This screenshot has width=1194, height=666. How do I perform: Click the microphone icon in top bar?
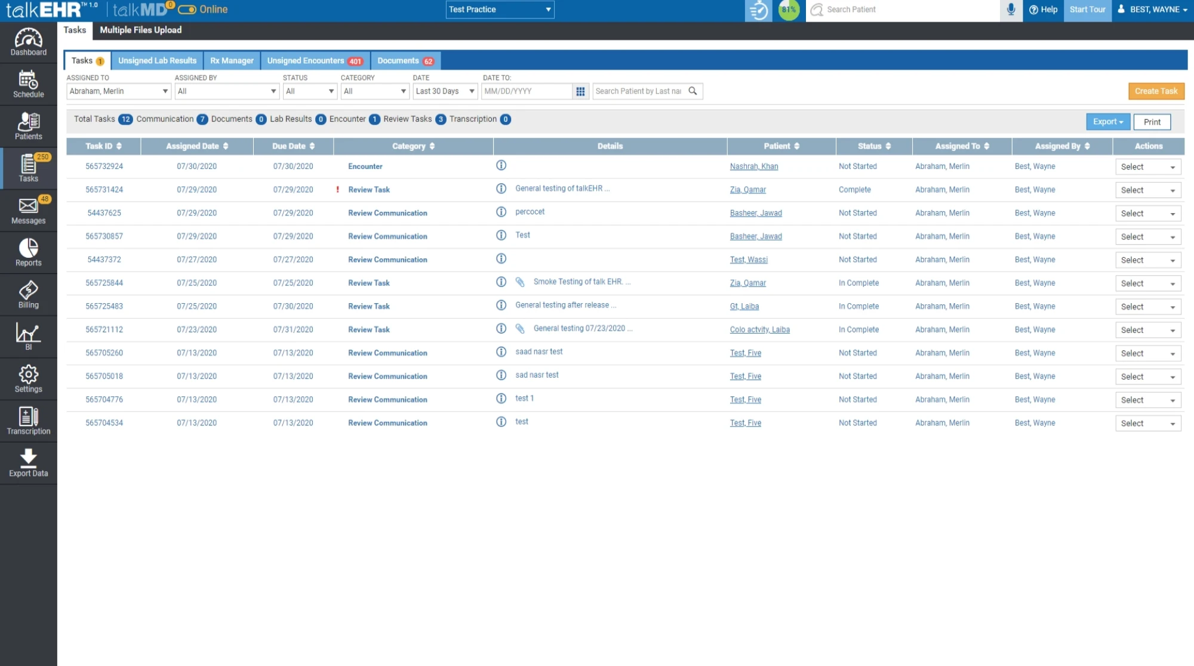click(1011, 10)
